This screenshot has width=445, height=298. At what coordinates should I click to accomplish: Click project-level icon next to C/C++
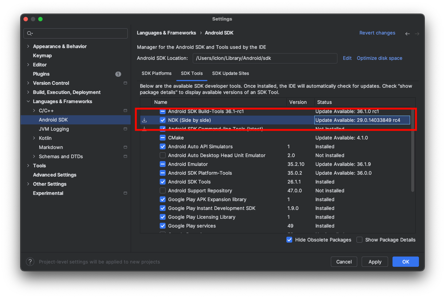tap(125, 110)
